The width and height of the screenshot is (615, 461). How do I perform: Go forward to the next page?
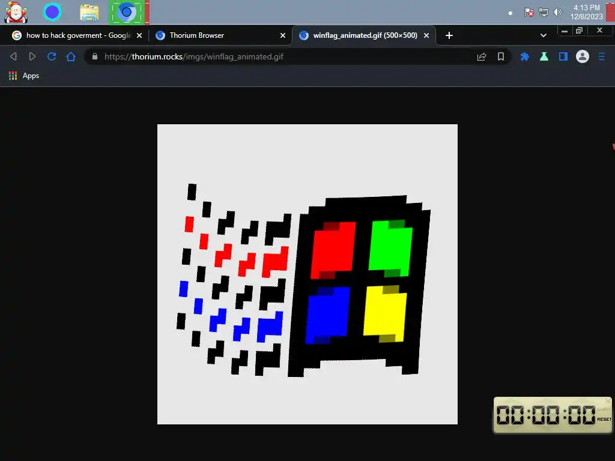click(32, 56)
